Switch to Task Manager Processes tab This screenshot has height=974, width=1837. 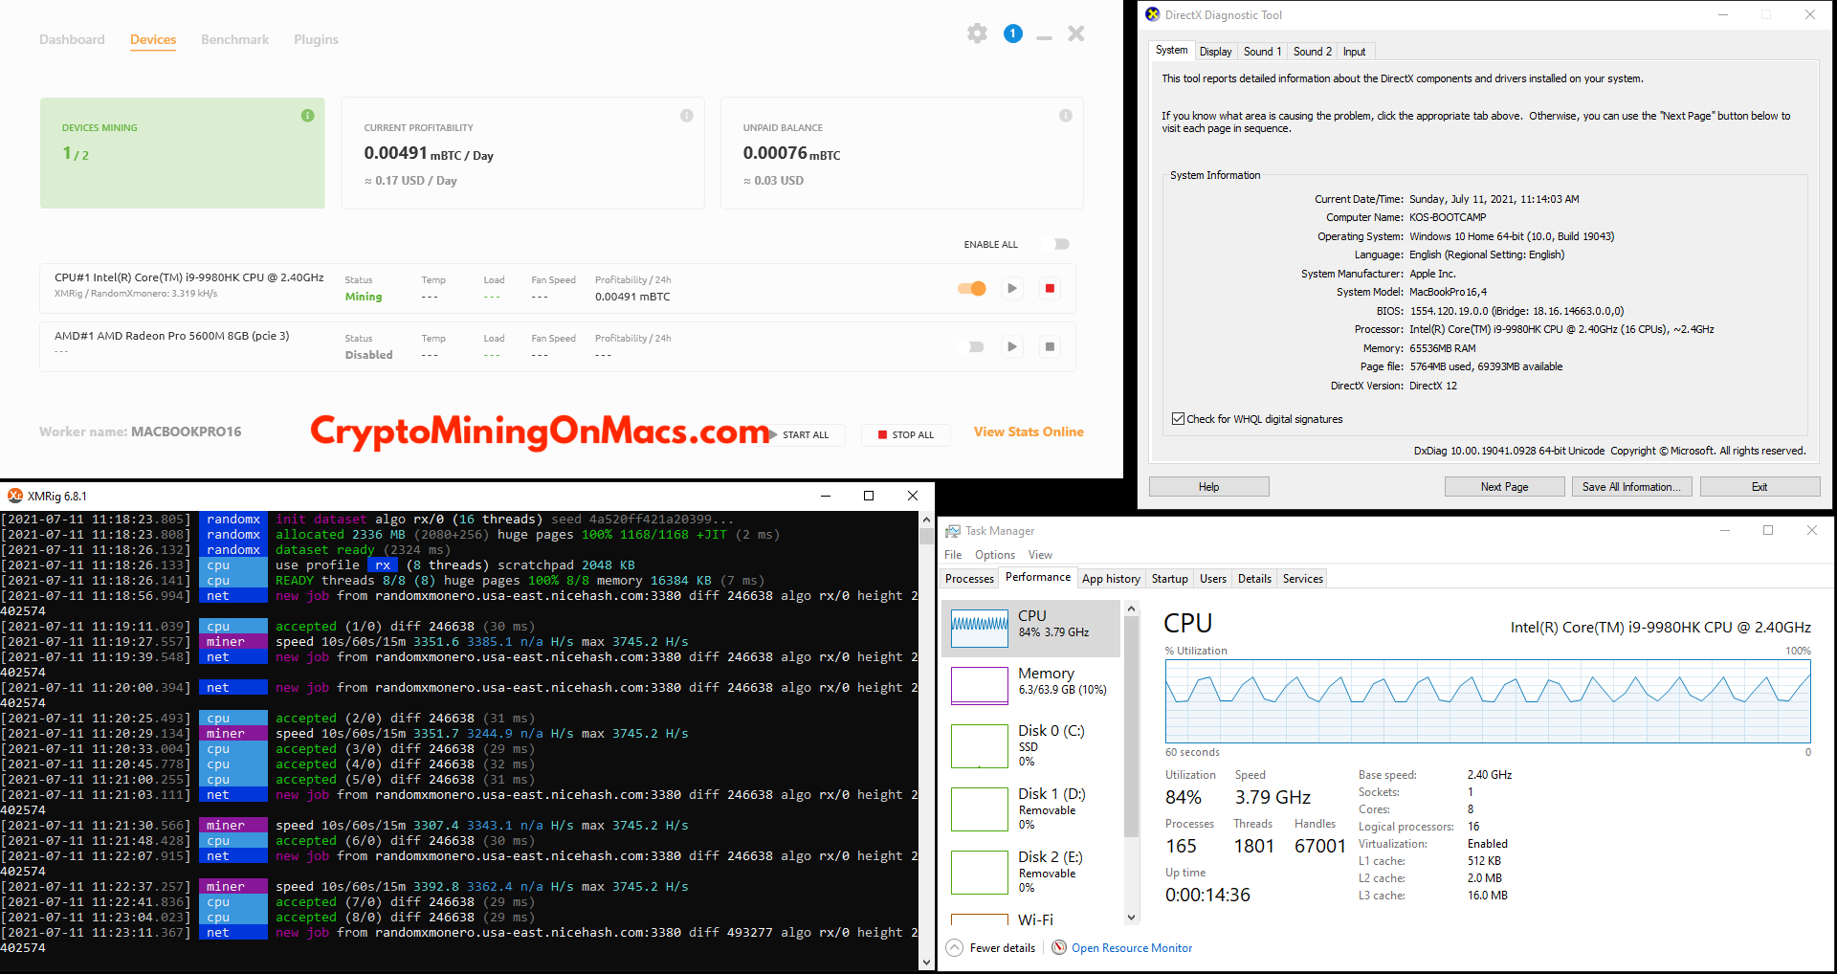pyautogui.click(x=969, y=579)
